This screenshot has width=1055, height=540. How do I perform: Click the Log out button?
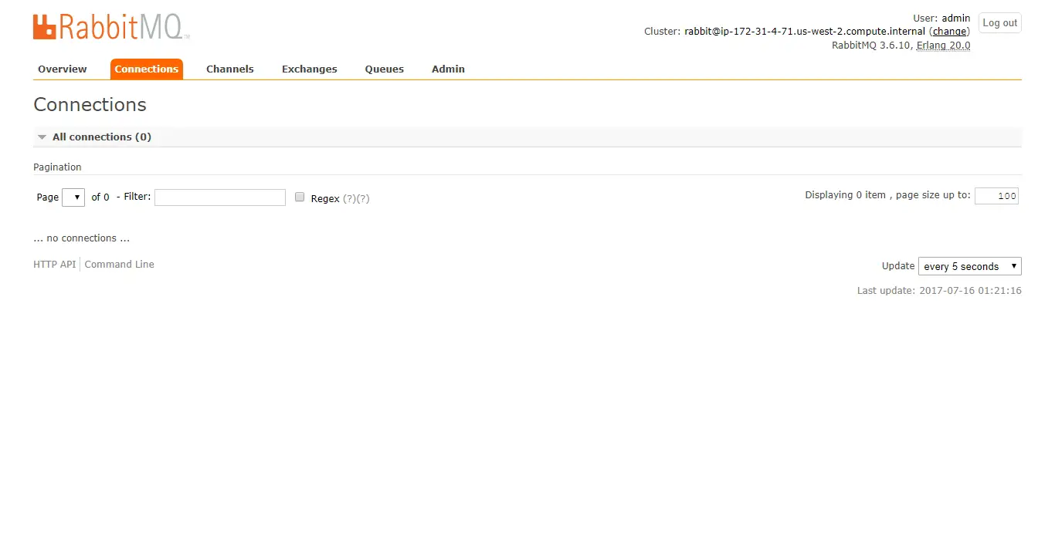[x=999, y=23]
